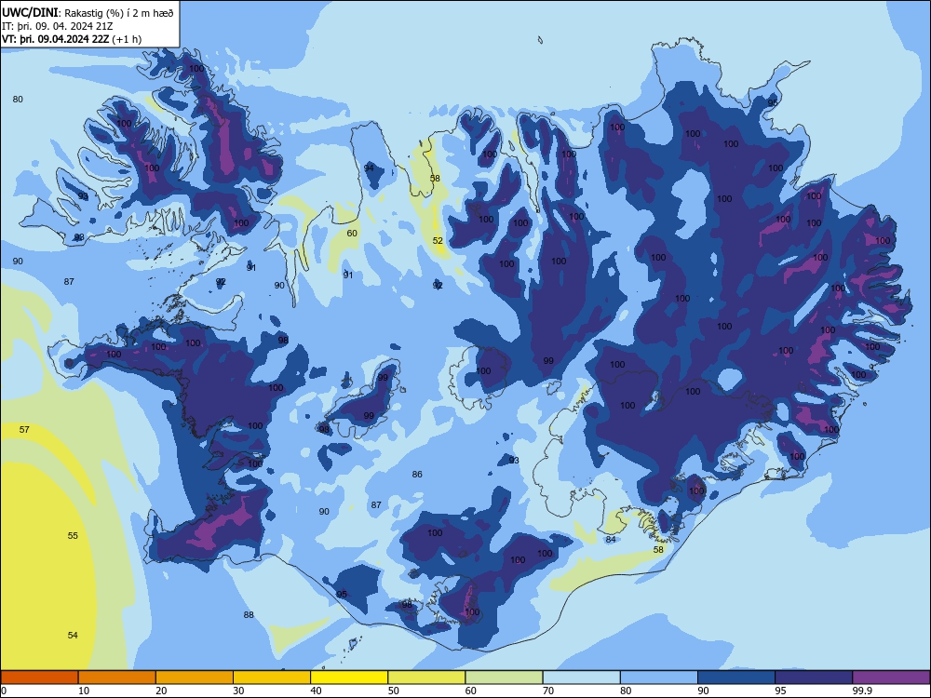Click the dark orange 0–10 legend color segment
This screenshot has width=931, height=698.
[x=39, y=678]
